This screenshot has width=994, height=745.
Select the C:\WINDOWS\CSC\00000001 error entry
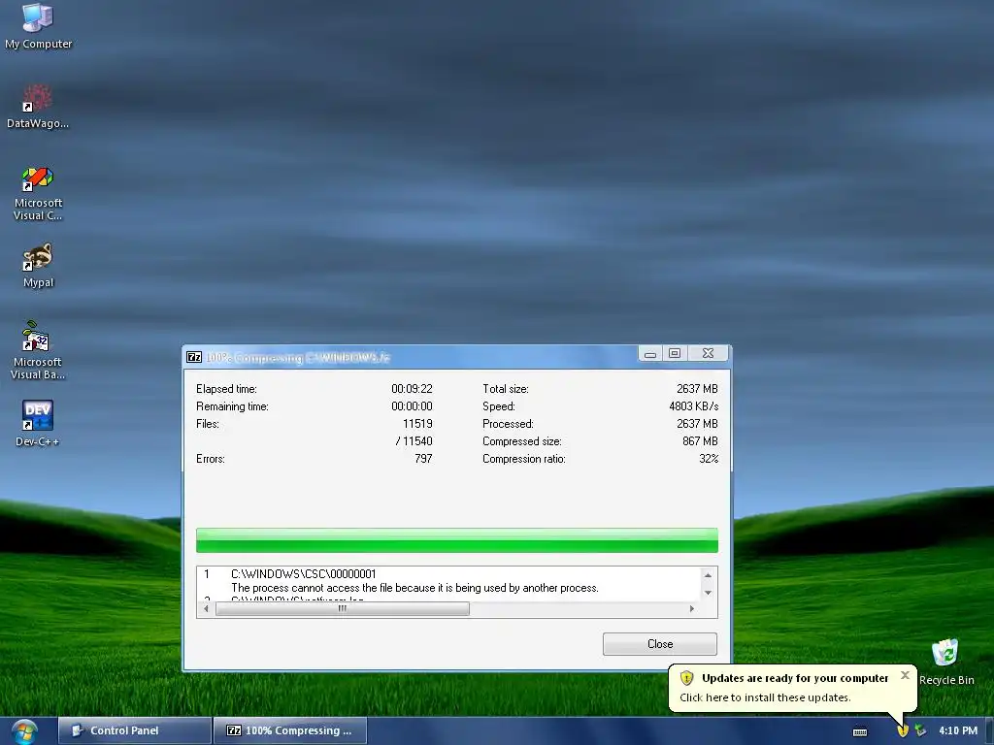304,574
